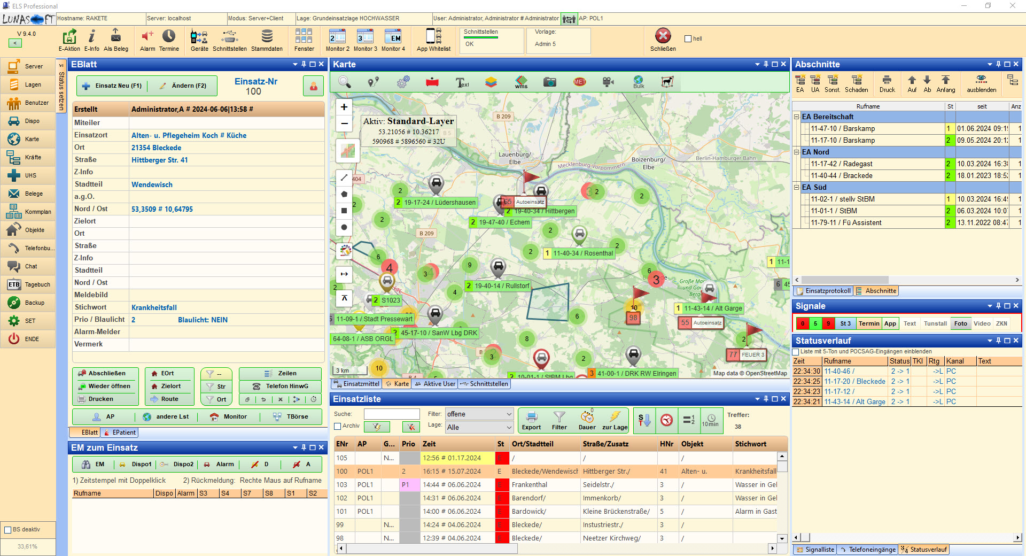Open the Telefoneingänge tab

(x=867, y=550)
